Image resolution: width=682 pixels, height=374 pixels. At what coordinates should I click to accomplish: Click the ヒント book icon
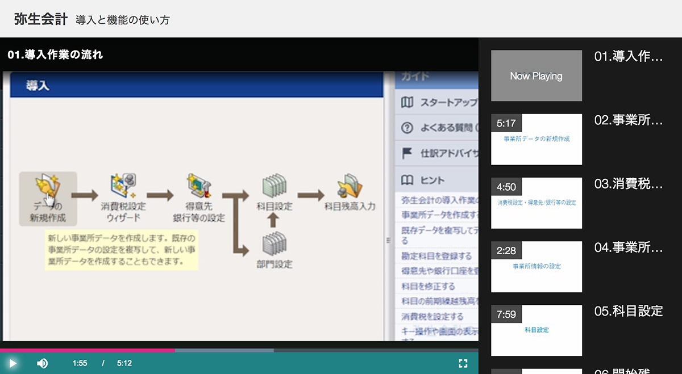[407, 180]
